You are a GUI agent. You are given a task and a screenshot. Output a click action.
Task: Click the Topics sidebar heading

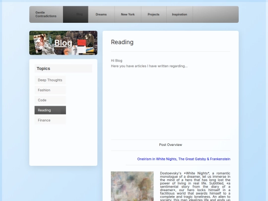coord(63,68)
